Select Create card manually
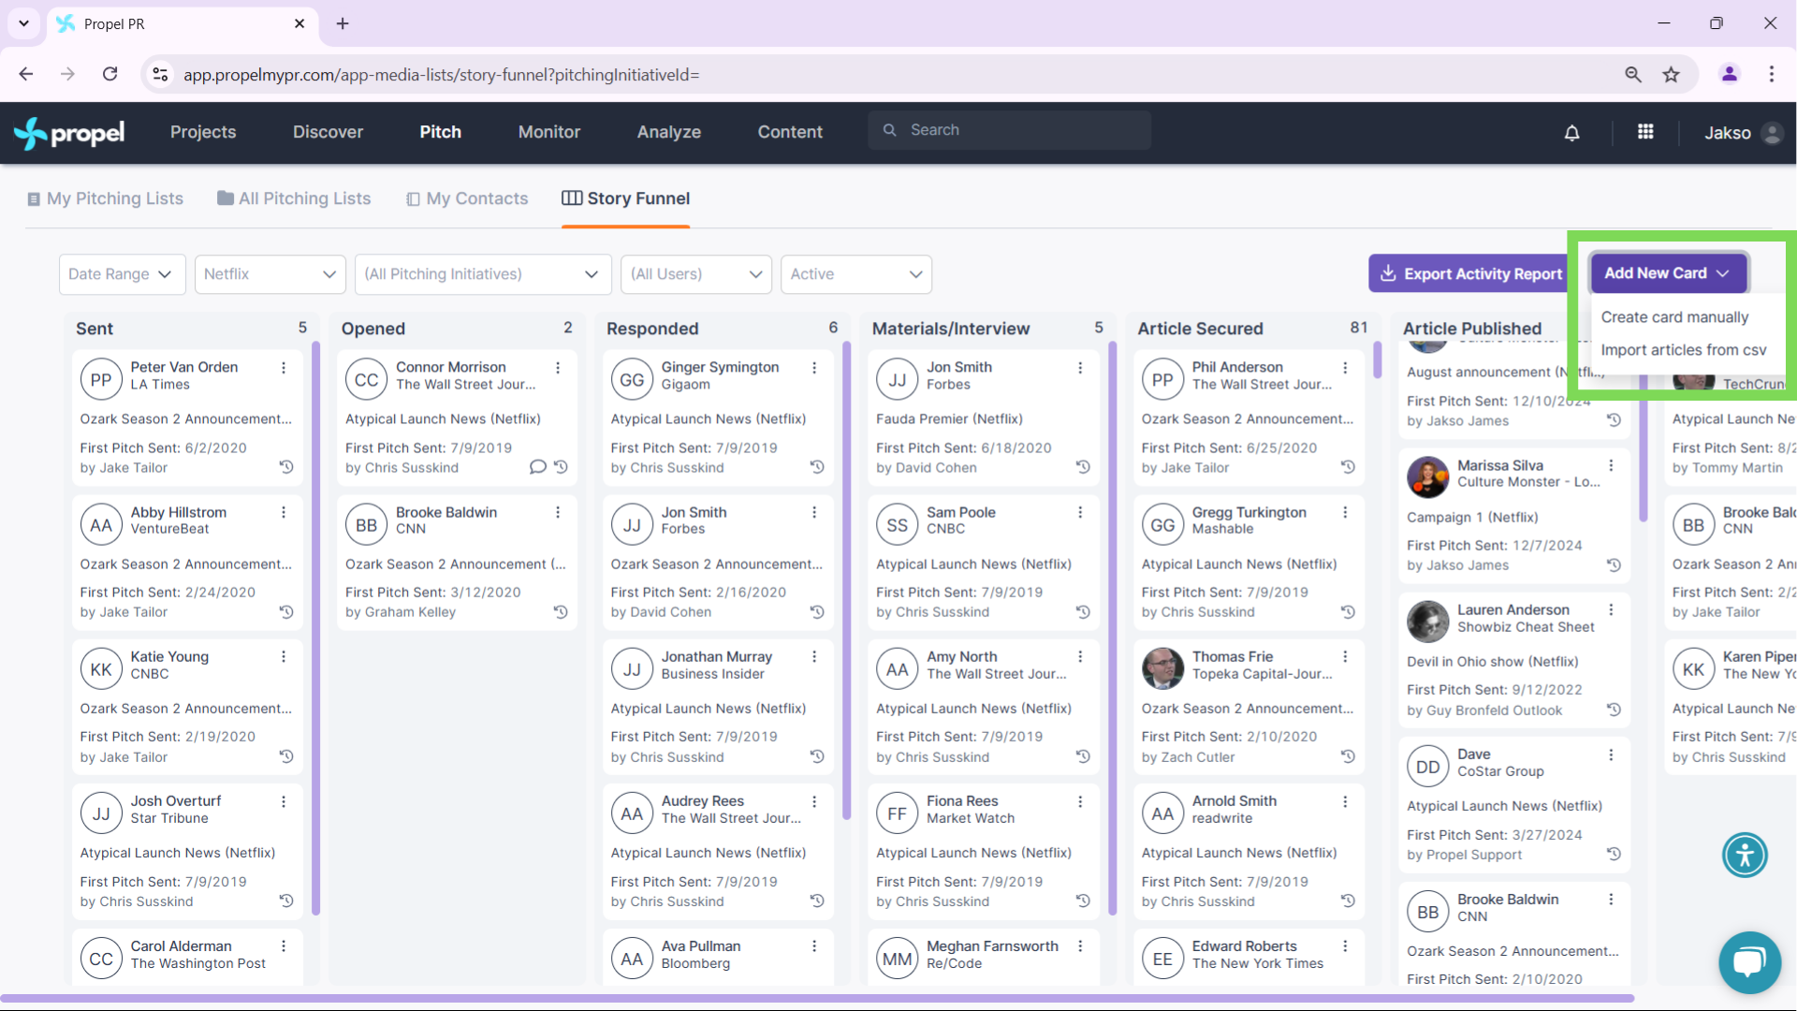1797x1011 pixels. coord(1674,317)
